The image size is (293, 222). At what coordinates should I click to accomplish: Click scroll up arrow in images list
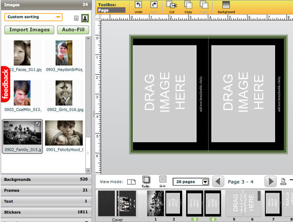[88, 39]
